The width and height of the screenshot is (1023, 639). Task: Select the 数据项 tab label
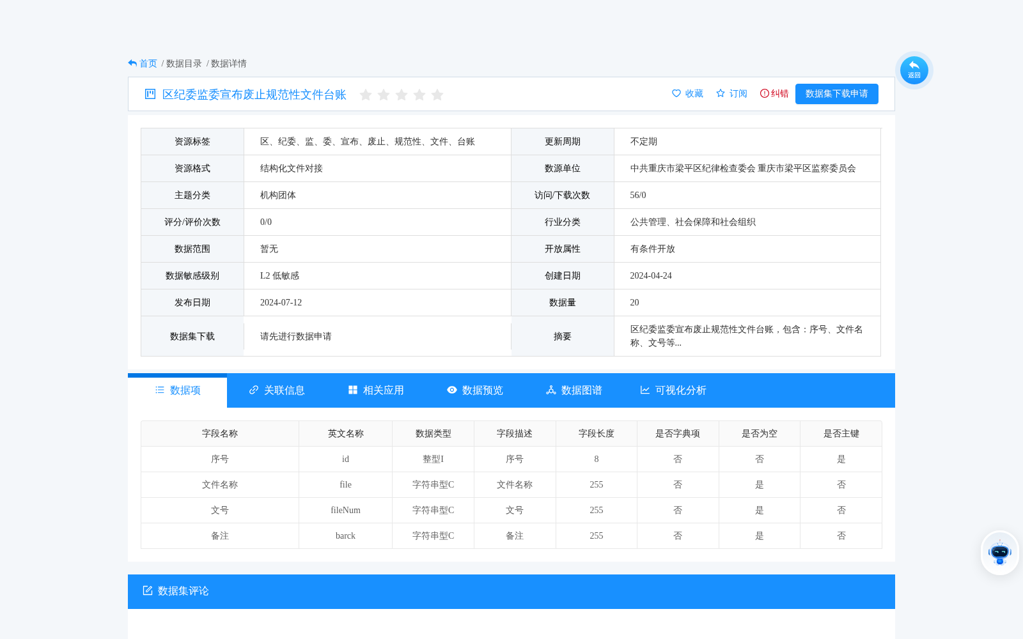tap(185, 390)
